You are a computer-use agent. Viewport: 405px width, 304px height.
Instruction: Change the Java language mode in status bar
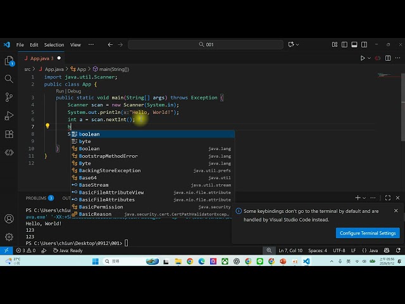point(373,251)
